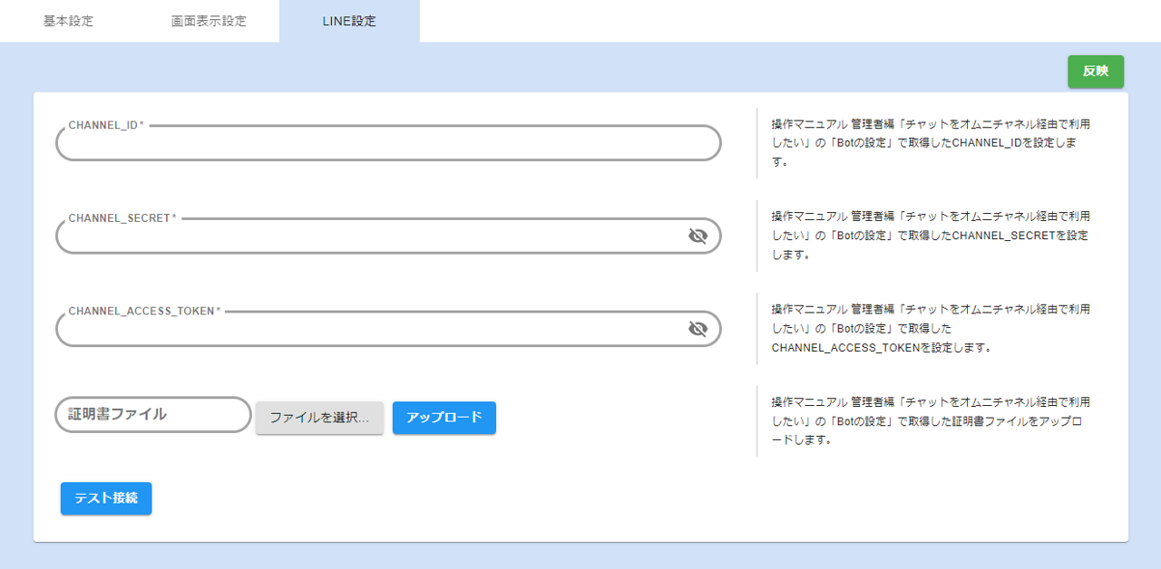Image resolution: width=1161 pixels, height=569 pixels.
Task: Click the CHANNEL_ID field label
Action: [105, 125]
